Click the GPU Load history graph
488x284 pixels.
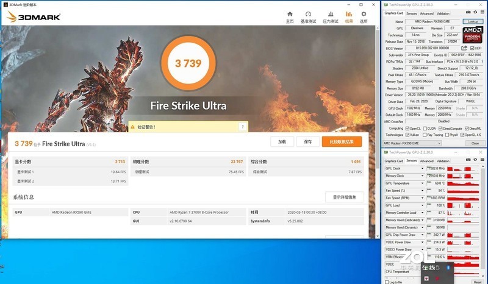[x=463, y=205]
